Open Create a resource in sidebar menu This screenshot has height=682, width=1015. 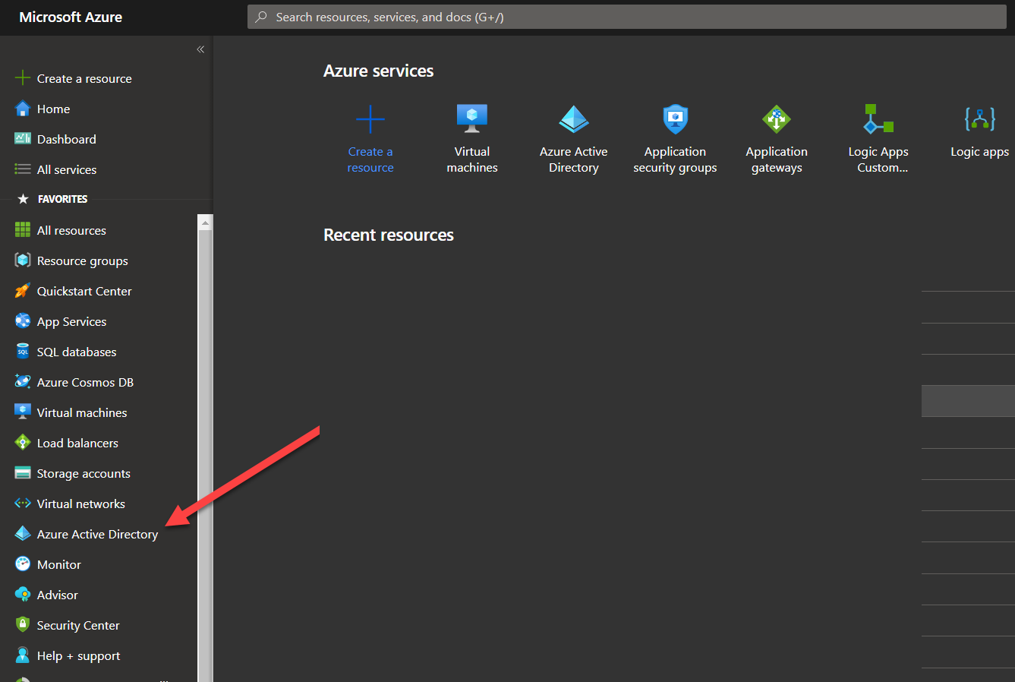click(x=84, y=78)
